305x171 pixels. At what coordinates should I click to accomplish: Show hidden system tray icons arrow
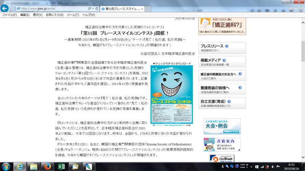251,167
